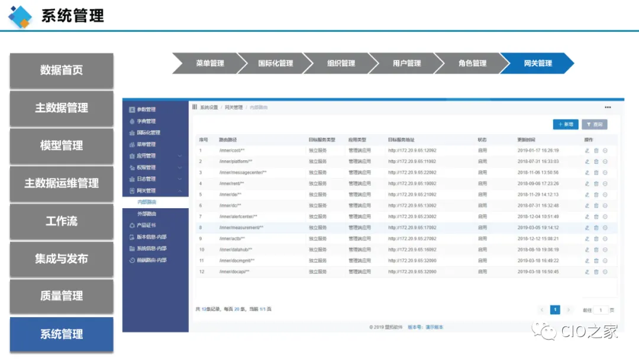
Task: Click edit icon for /inner/alertcenter/** route
Action: (587, 216)
